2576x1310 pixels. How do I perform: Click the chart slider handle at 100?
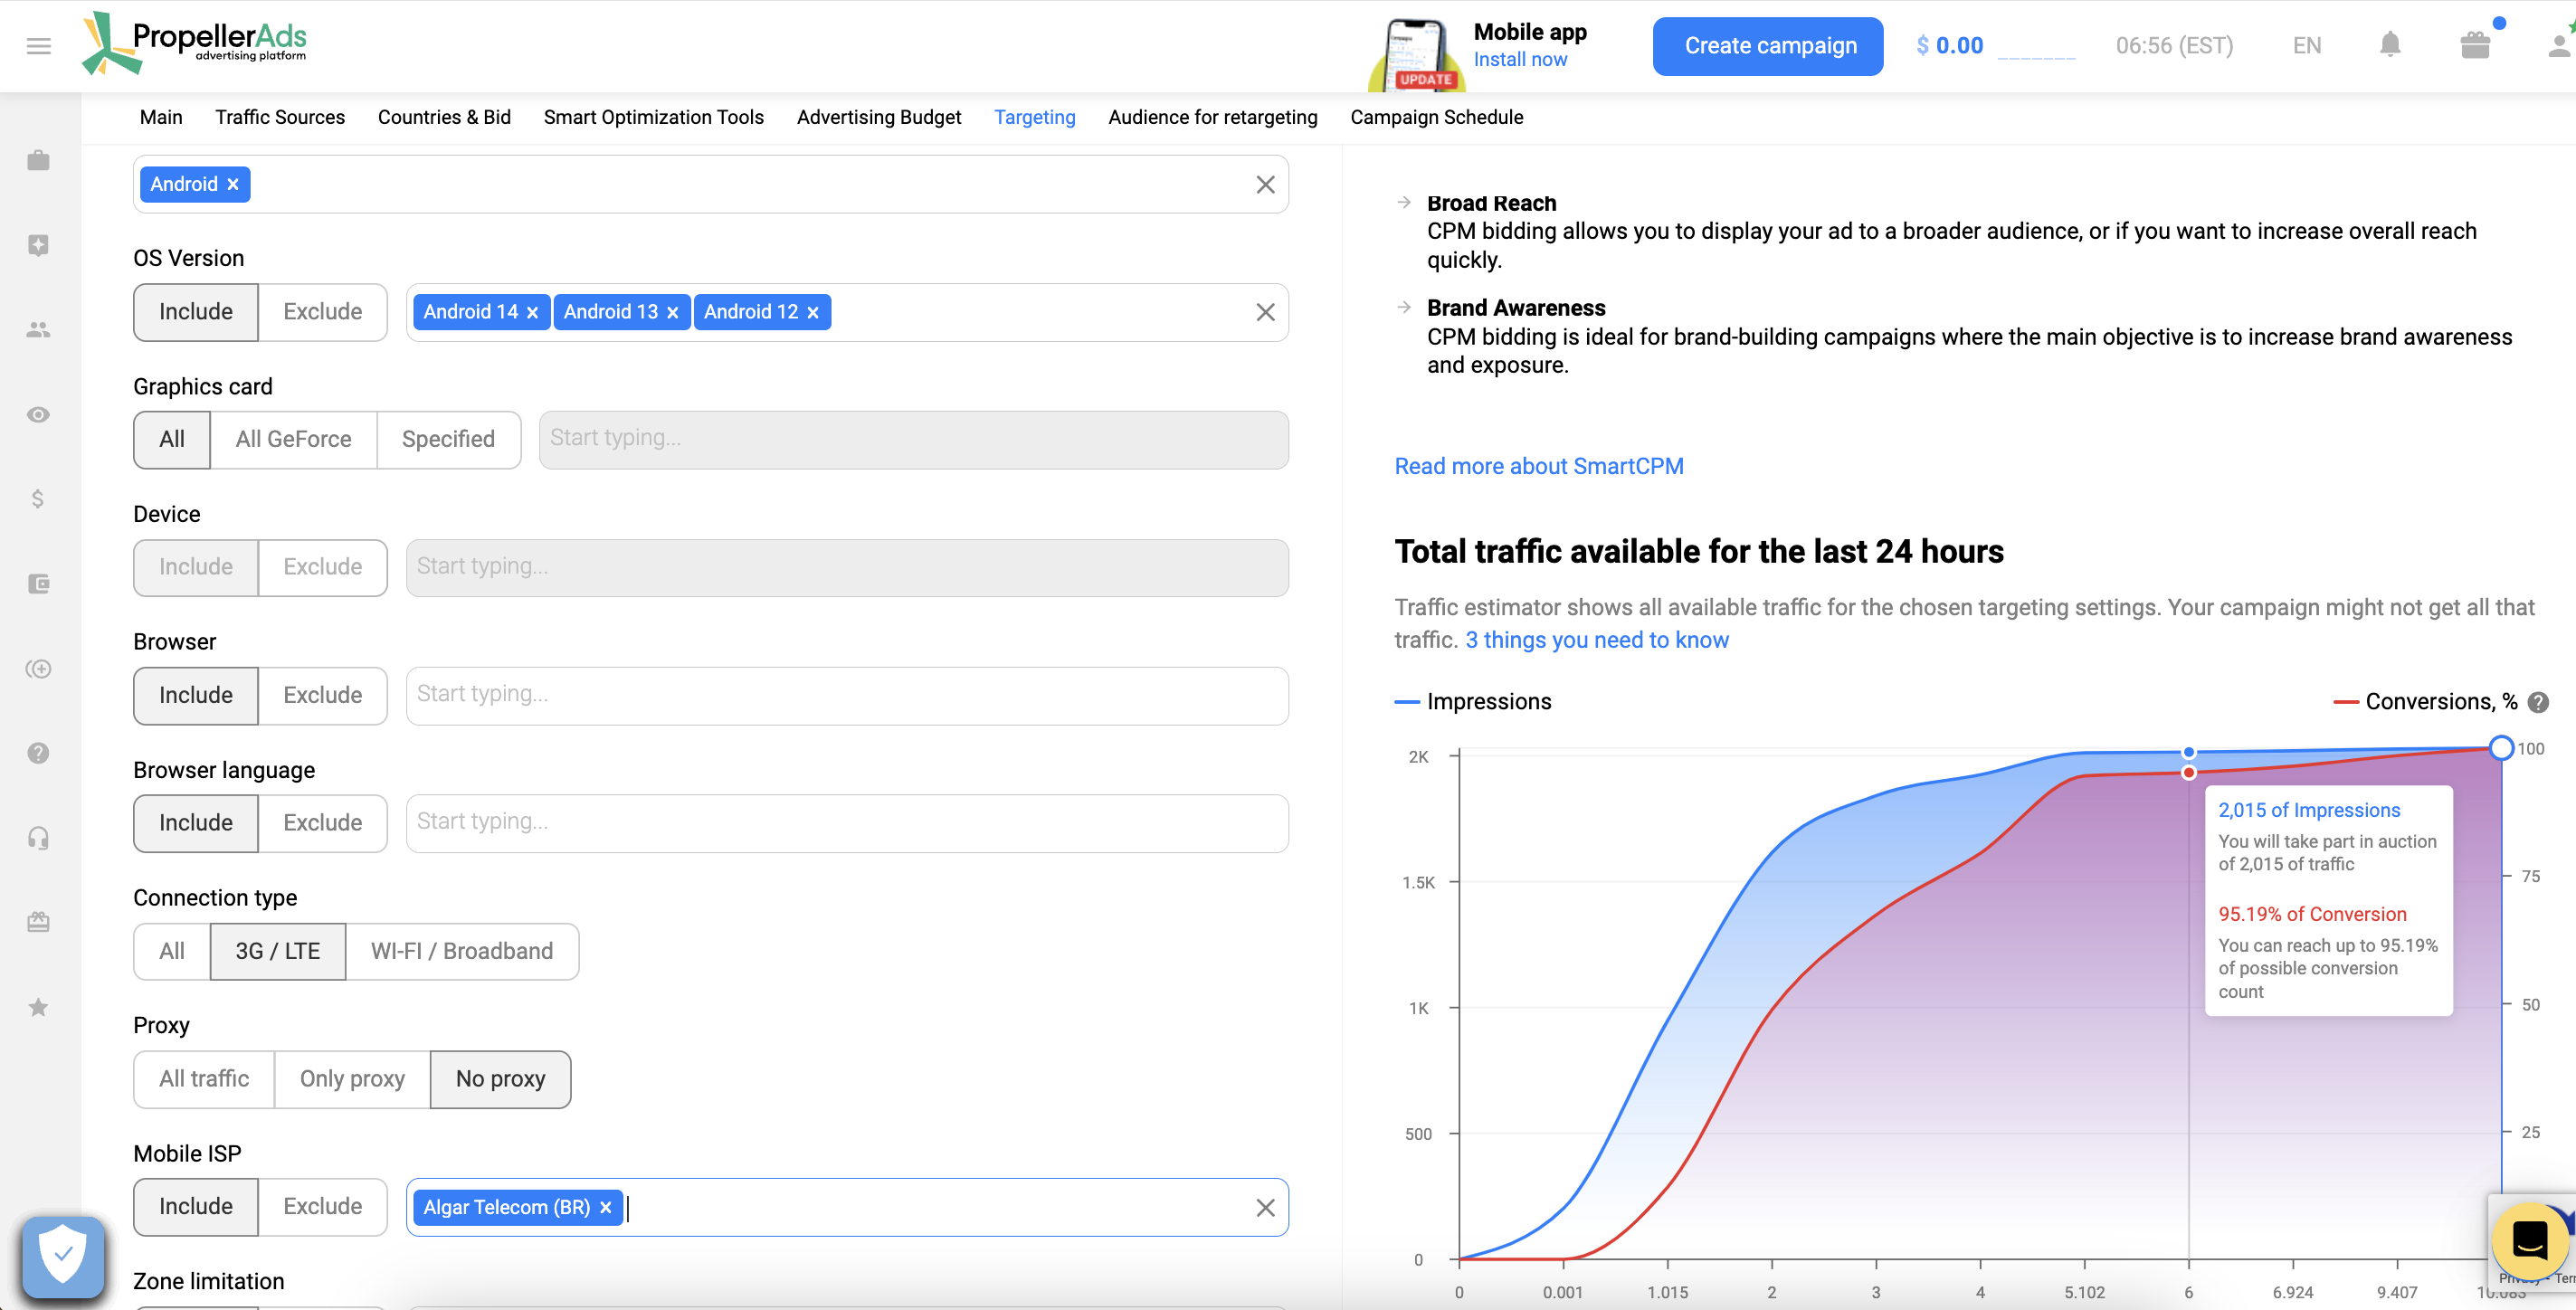click(2500, 748)
